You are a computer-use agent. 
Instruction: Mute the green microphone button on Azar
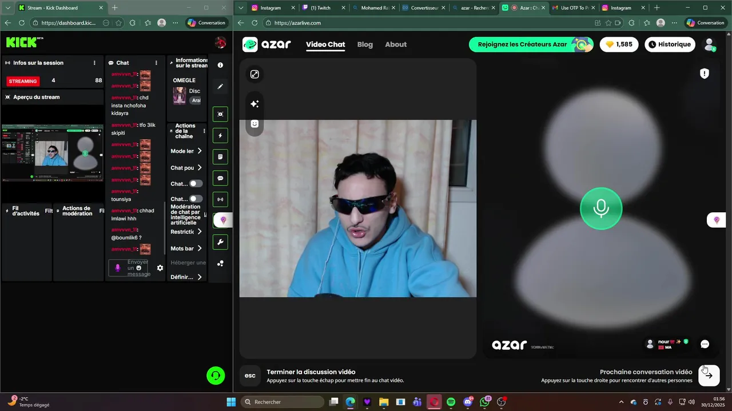[601, 208]
